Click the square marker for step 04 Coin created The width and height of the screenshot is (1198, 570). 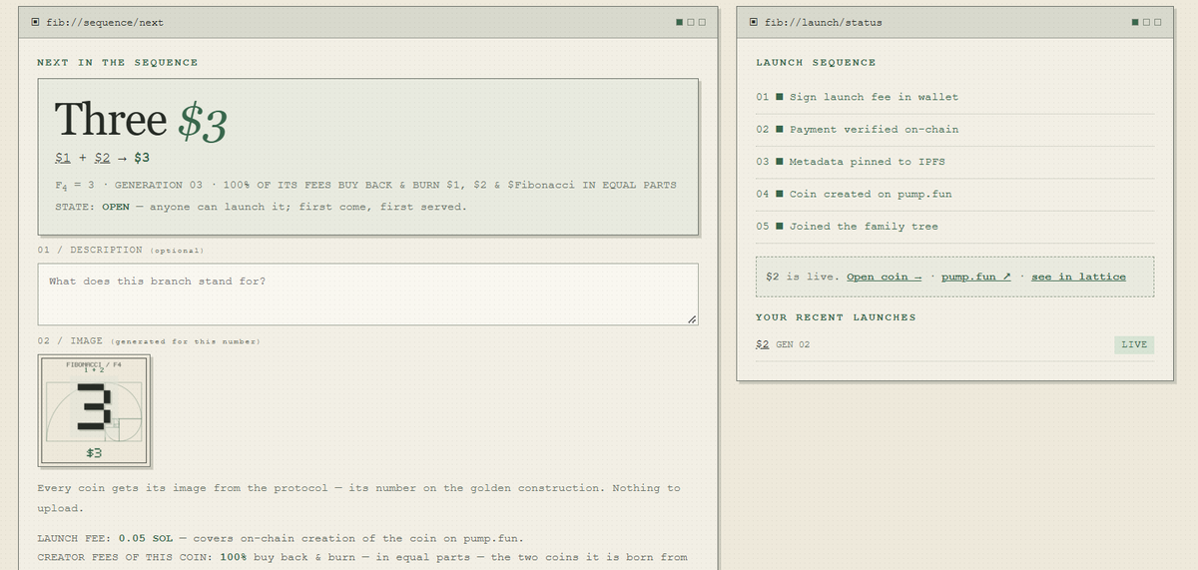[779, 194]
